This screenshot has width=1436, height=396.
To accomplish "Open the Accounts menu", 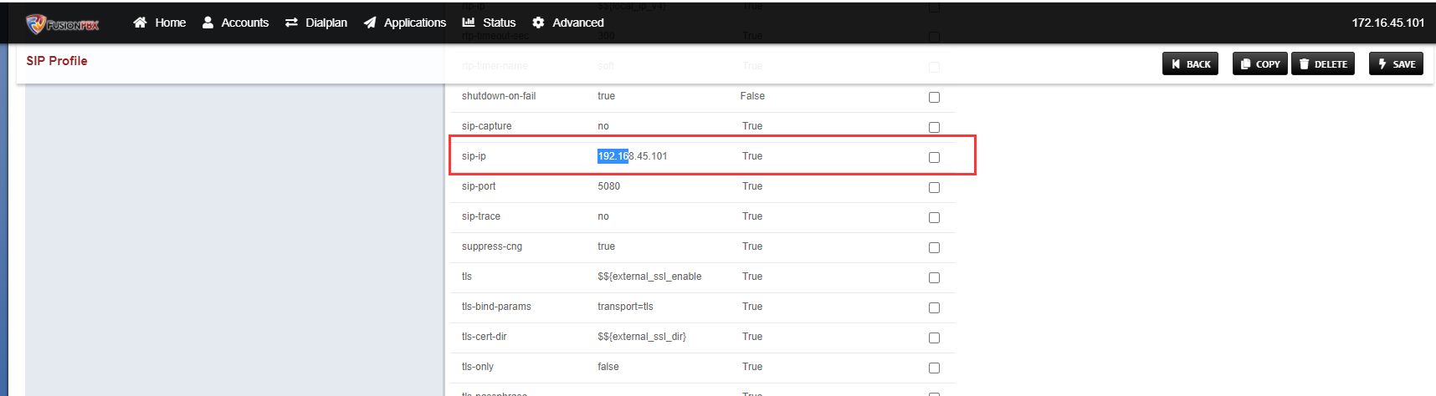I will 235,23.
